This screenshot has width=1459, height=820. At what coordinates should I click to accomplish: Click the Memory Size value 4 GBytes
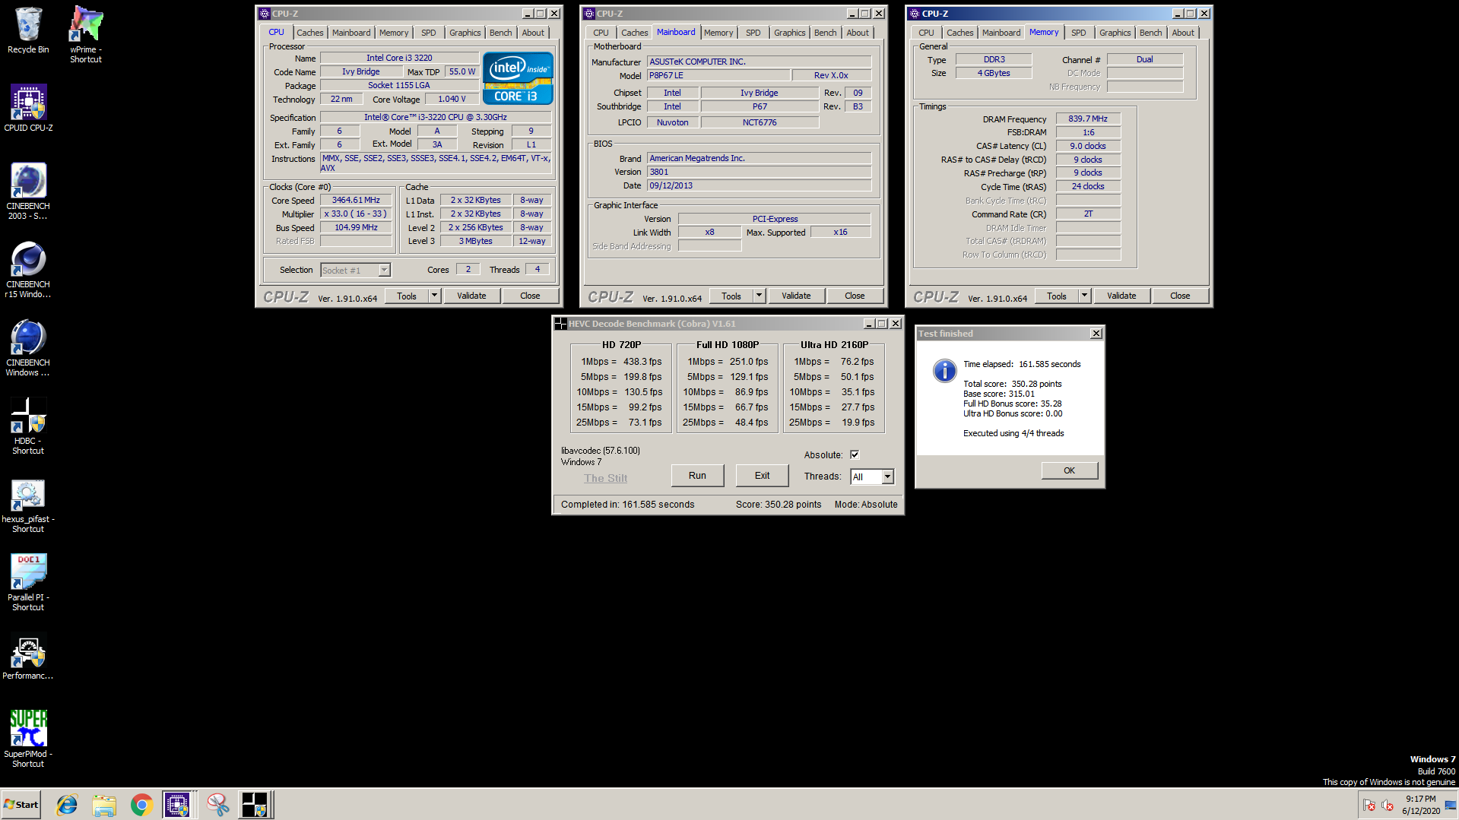(994, 73)
